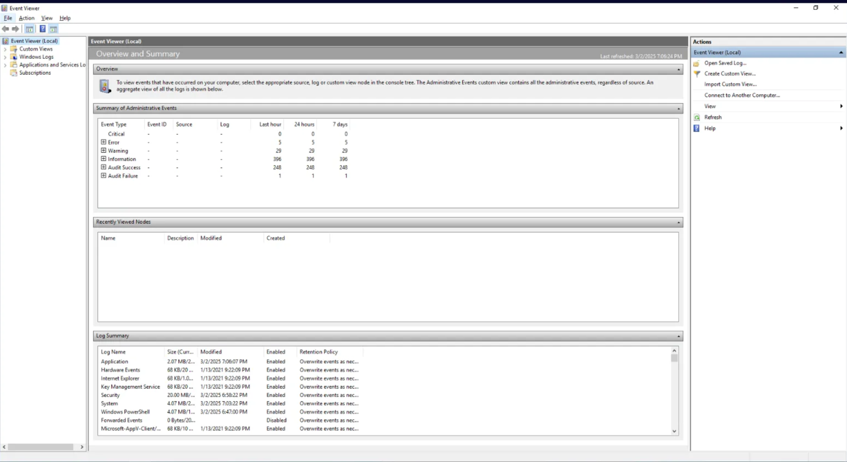This screenshot has height=462, width=847.
Task: Click Applications and Services Logs folder icon
Action: click(x=14, y=65)
